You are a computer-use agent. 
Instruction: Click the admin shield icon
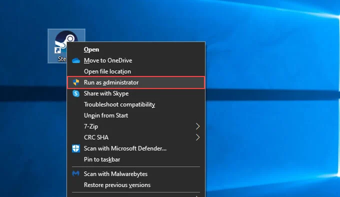76,82
